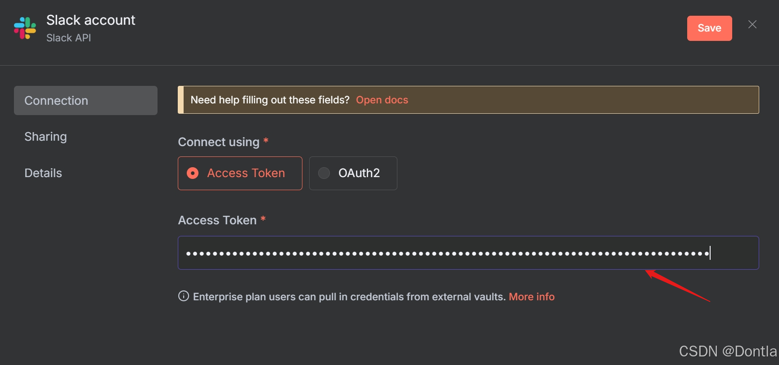Click the Enterprise plan users notice text
779x365 pixels.
pos(349,297)
